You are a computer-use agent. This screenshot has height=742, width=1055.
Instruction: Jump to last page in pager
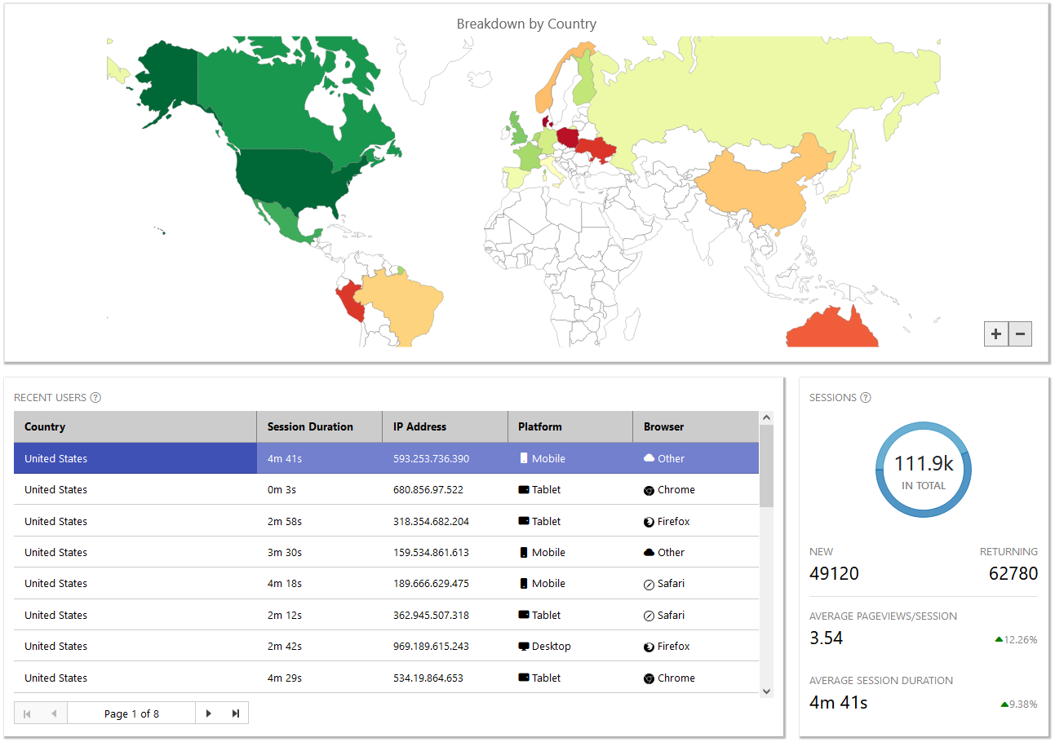tap(236, 713)
